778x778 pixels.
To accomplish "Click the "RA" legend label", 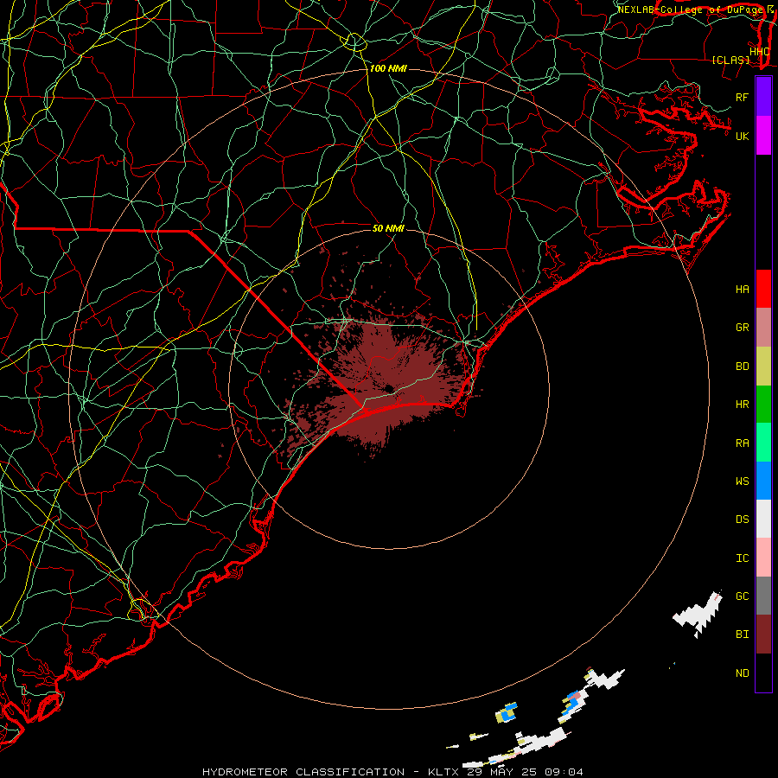I will (x=742, y=443).
